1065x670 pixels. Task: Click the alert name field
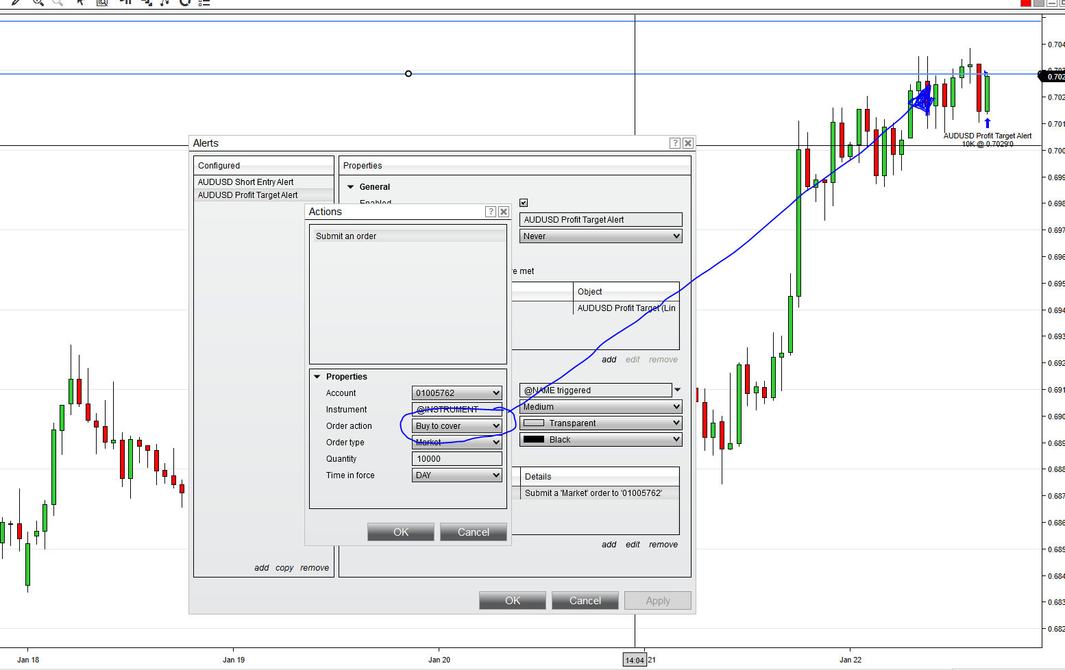click(x=601, y=220)
